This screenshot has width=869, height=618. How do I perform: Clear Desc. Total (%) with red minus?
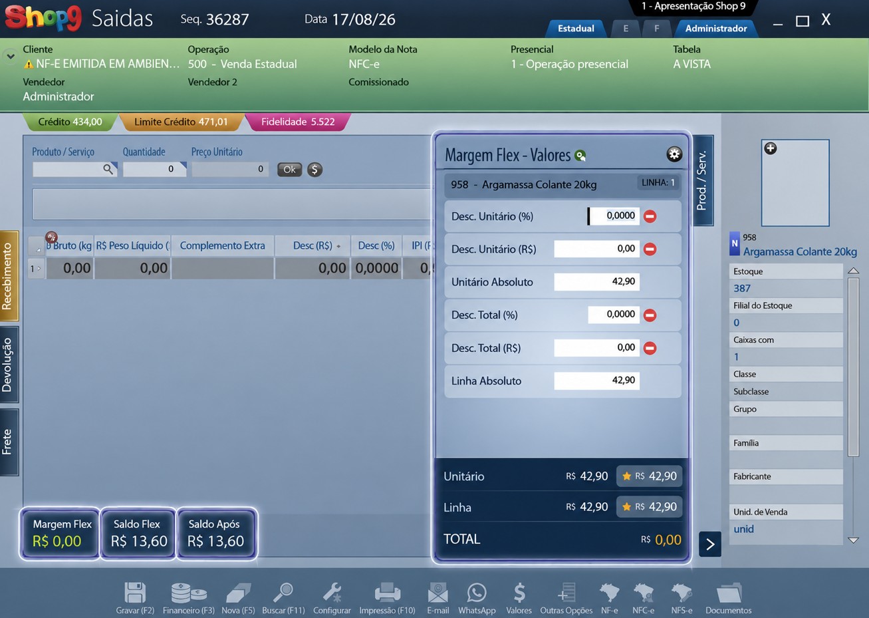(650, 315)
